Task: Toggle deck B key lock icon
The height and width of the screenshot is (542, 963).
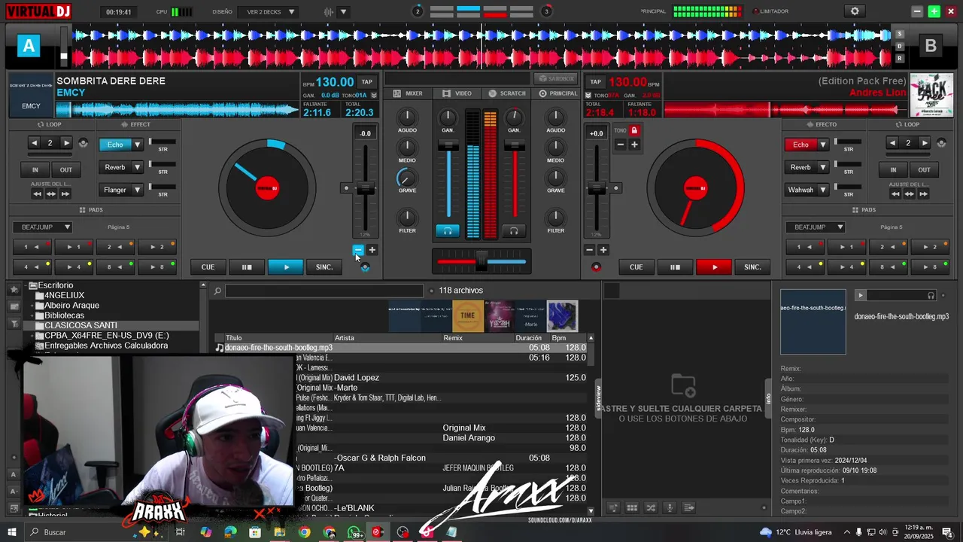Action: (634, 130)
